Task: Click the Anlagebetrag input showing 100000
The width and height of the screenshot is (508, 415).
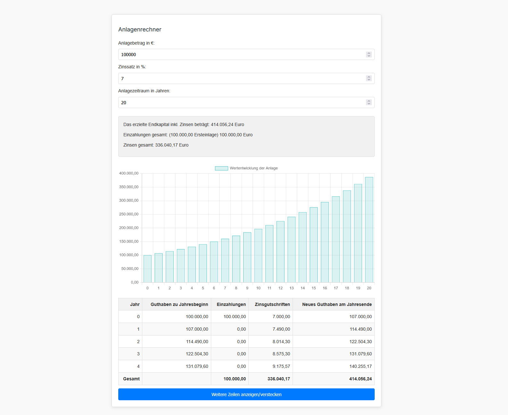Action: (x=240, y=55)
